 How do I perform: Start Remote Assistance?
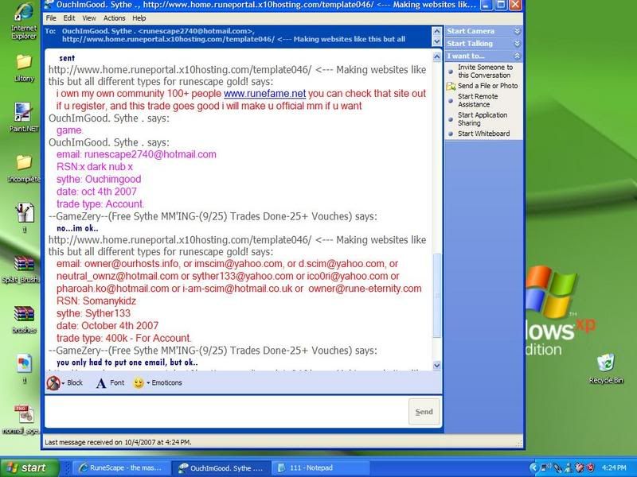click(x=478, y=100)
